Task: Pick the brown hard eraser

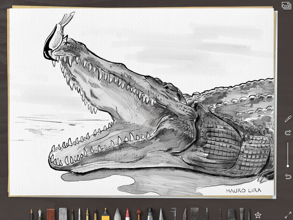Action: pos(51,214)
